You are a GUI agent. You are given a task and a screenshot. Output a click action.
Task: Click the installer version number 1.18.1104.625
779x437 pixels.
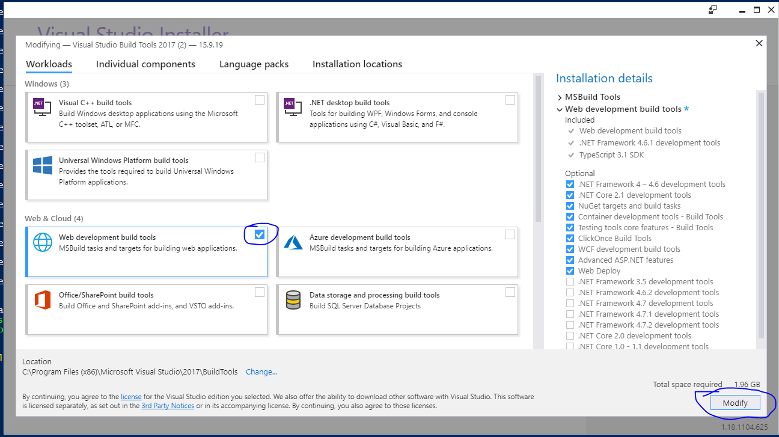click(x=744, y=427)
